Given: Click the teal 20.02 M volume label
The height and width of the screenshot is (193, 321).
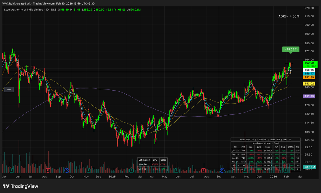Looking at the screenshot, I should (x=309, y=167).
